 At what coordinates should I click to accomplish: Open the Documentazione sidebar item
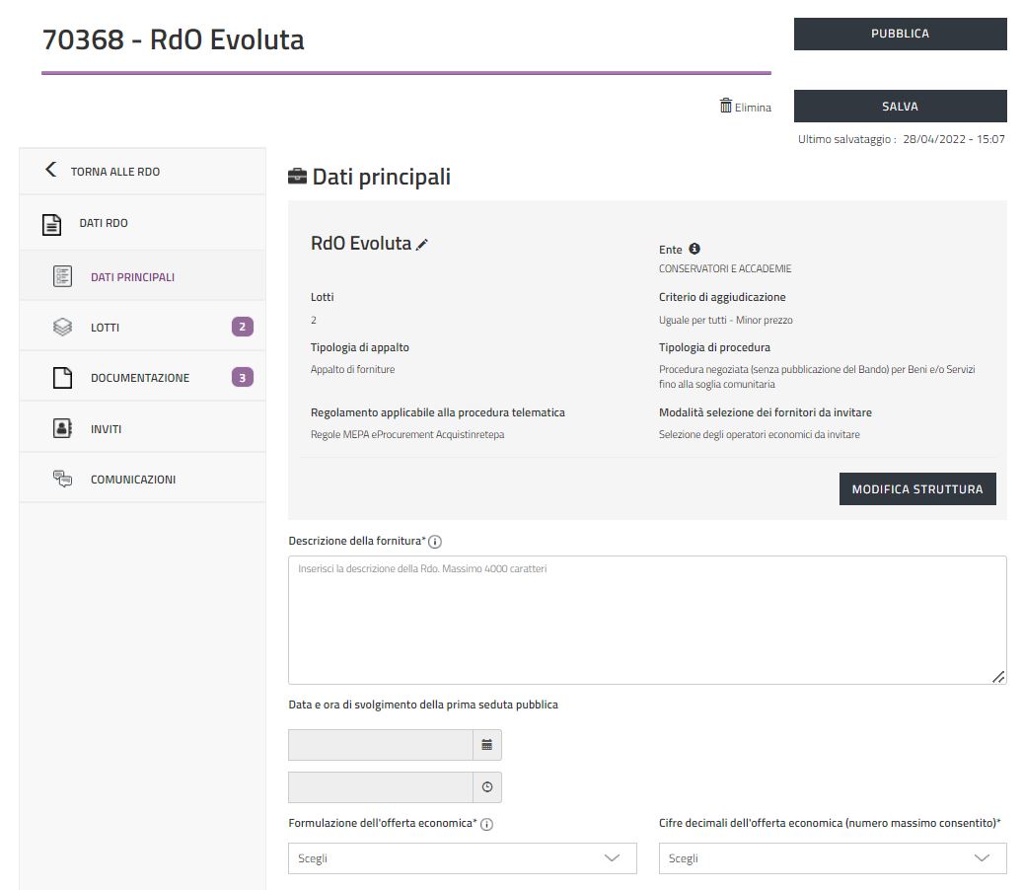point(139,378)
